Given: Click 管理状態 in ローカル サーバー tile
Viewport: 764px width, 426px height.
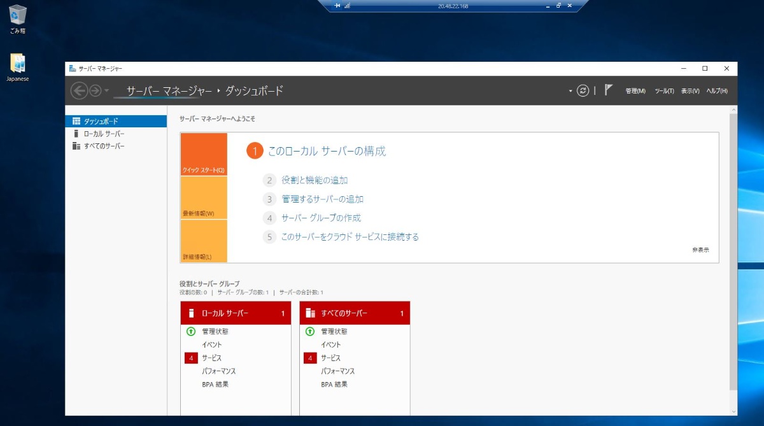Looking at the screenshot, I should (x=215, y=331).
